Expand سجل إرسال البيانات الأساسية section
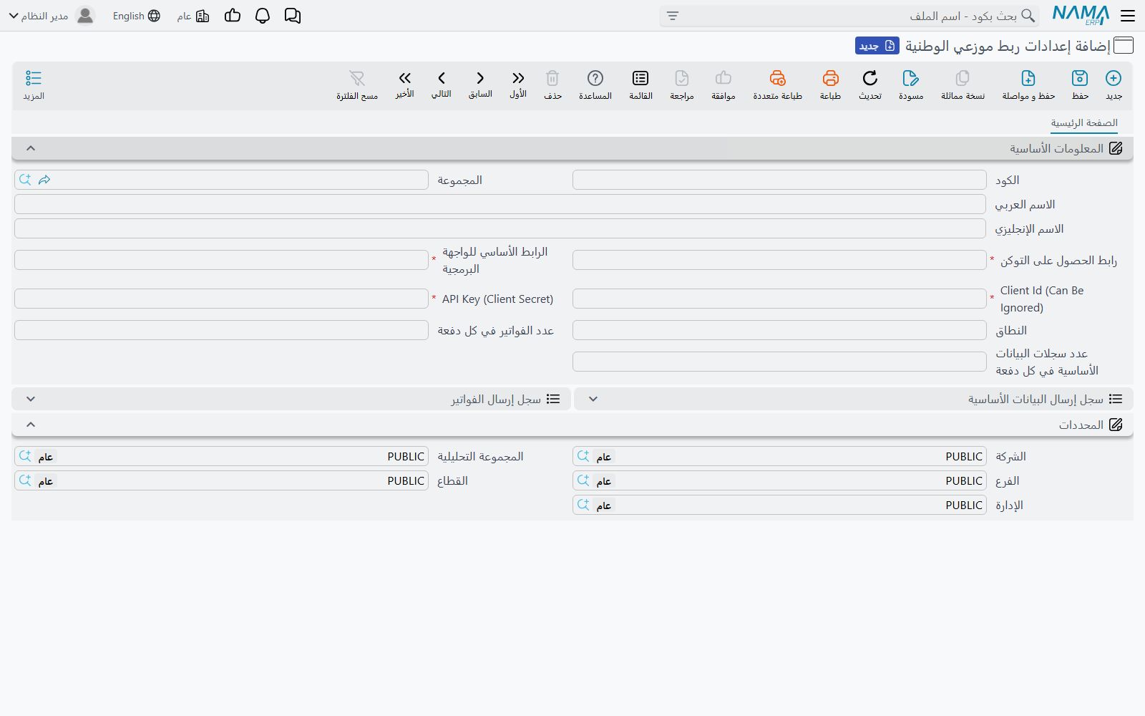The height and width of the screenshot is (716, 1145). click(593, 399)
